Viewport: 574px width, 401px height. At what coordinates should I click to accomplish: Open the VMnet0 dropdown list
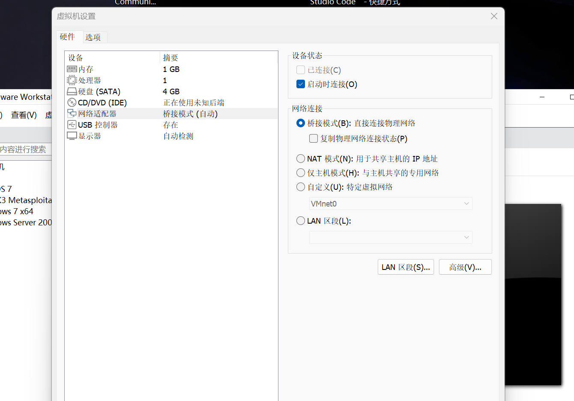point(390,203)
